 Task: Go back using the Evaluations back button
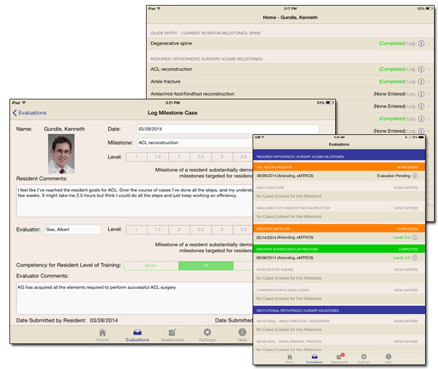point(30,113)
